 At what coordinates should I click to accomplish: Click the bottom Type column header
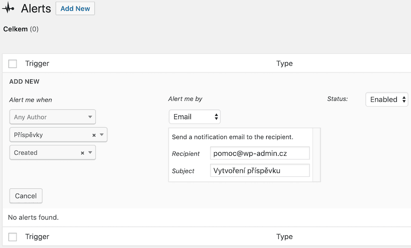pyautogui.click(x=285, y=237)
